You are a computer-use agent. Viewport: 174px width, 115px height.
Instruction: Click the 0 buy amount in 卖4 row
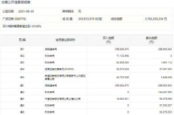pyautogui.click(x=128, y=105)
